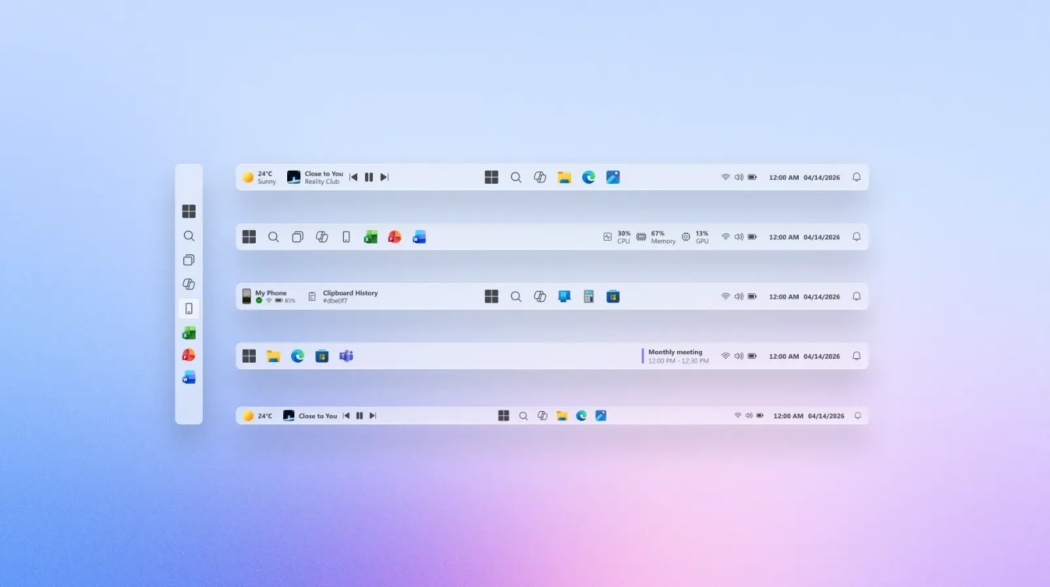Open the 13% GPU usage indicator

click(695, 237)
